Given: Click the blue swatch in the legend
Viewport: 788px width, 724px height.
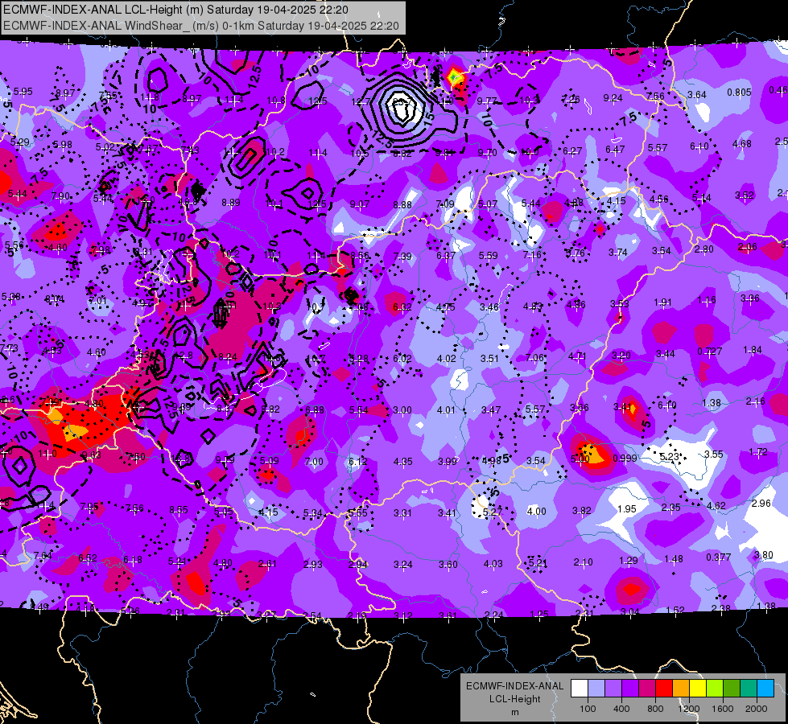Looking at the screenshot, I should [765, 689].
